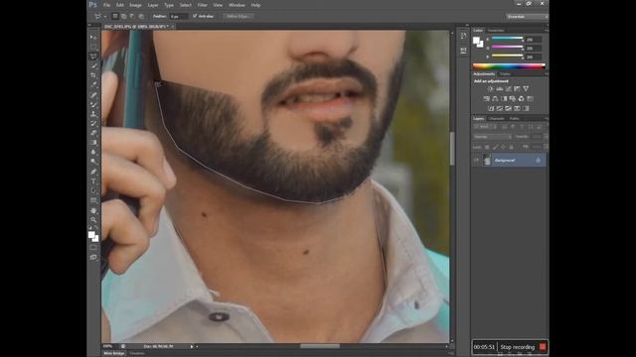Select the Horizontal Type tool

pos(93,181)
